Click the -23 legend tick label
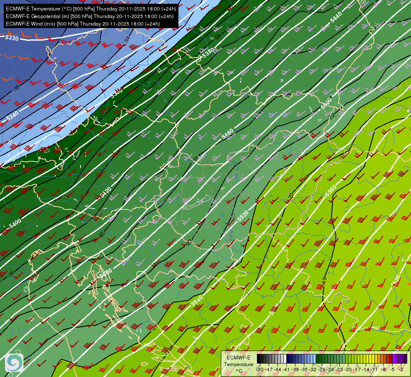This screenshot has height=377, width=411. pyautogui.click(x=339, y=369)
